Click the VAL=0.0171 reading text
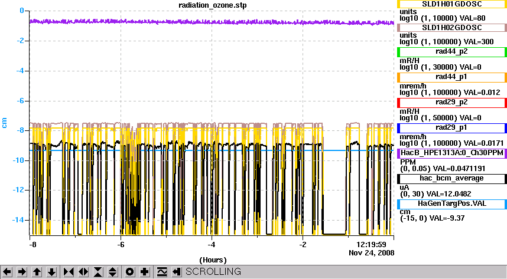The width and height of the screenshot is (507, 279). (x=484, y=143)
